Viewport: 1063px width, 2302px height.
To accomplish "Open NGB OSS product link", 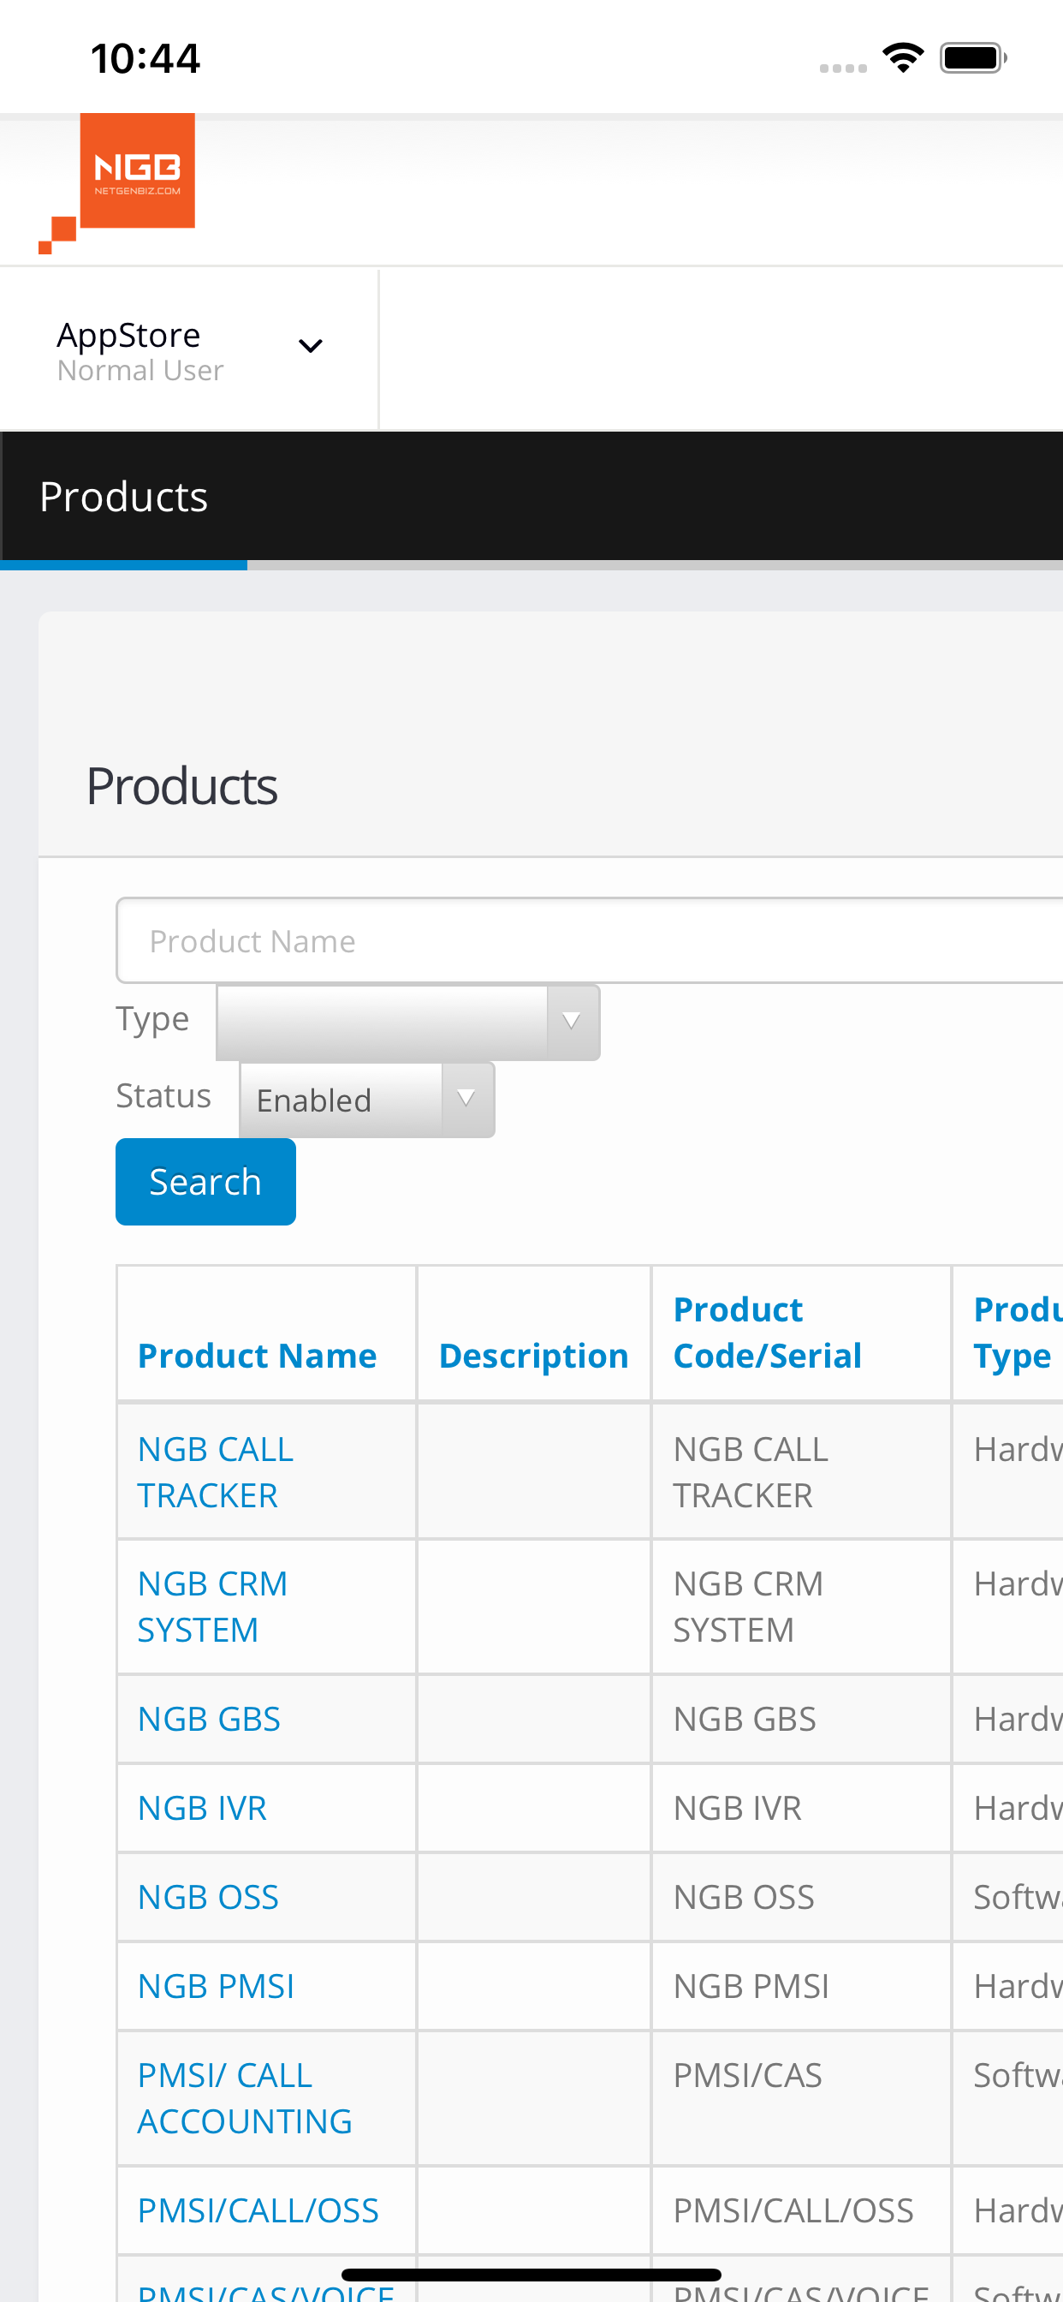I will coord(208,1896).
